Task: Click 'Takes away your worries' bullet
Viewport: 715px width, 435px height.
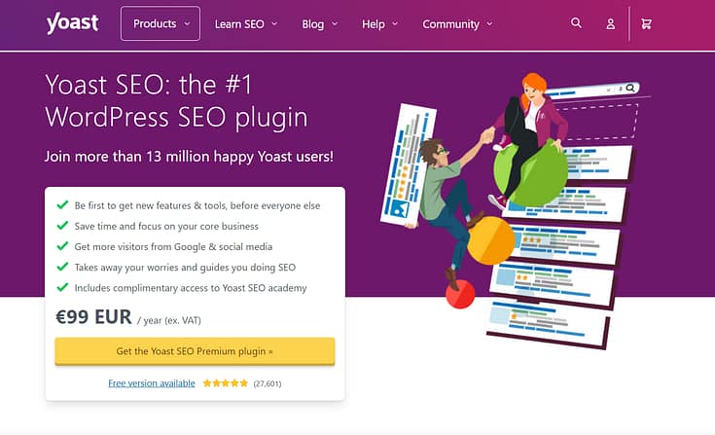Action: (185, 268)
